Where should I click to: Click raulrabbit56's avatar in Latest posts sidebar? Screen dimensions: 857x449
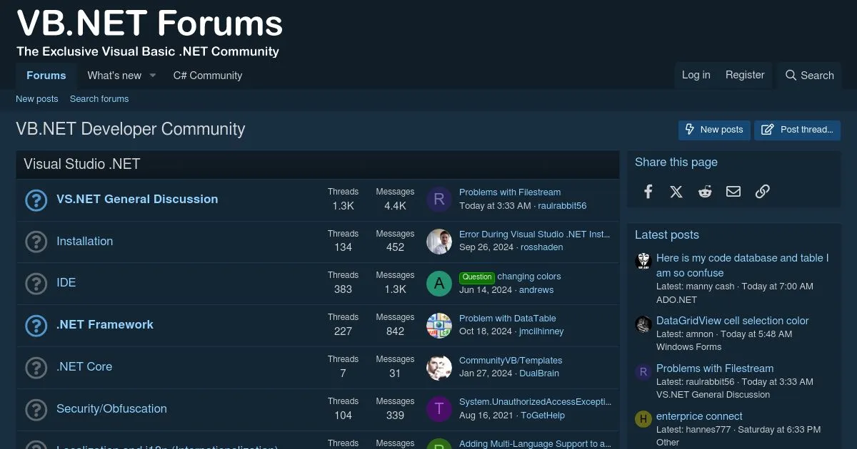point(643,371)
